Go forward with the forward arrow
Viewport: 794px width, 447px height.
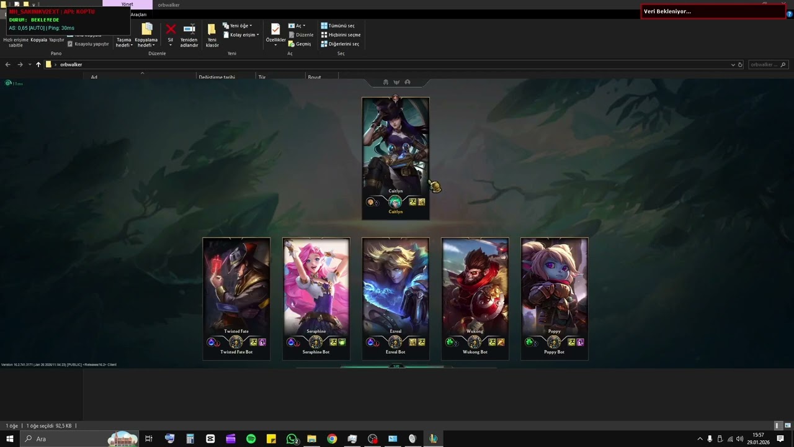coord(20,65)
